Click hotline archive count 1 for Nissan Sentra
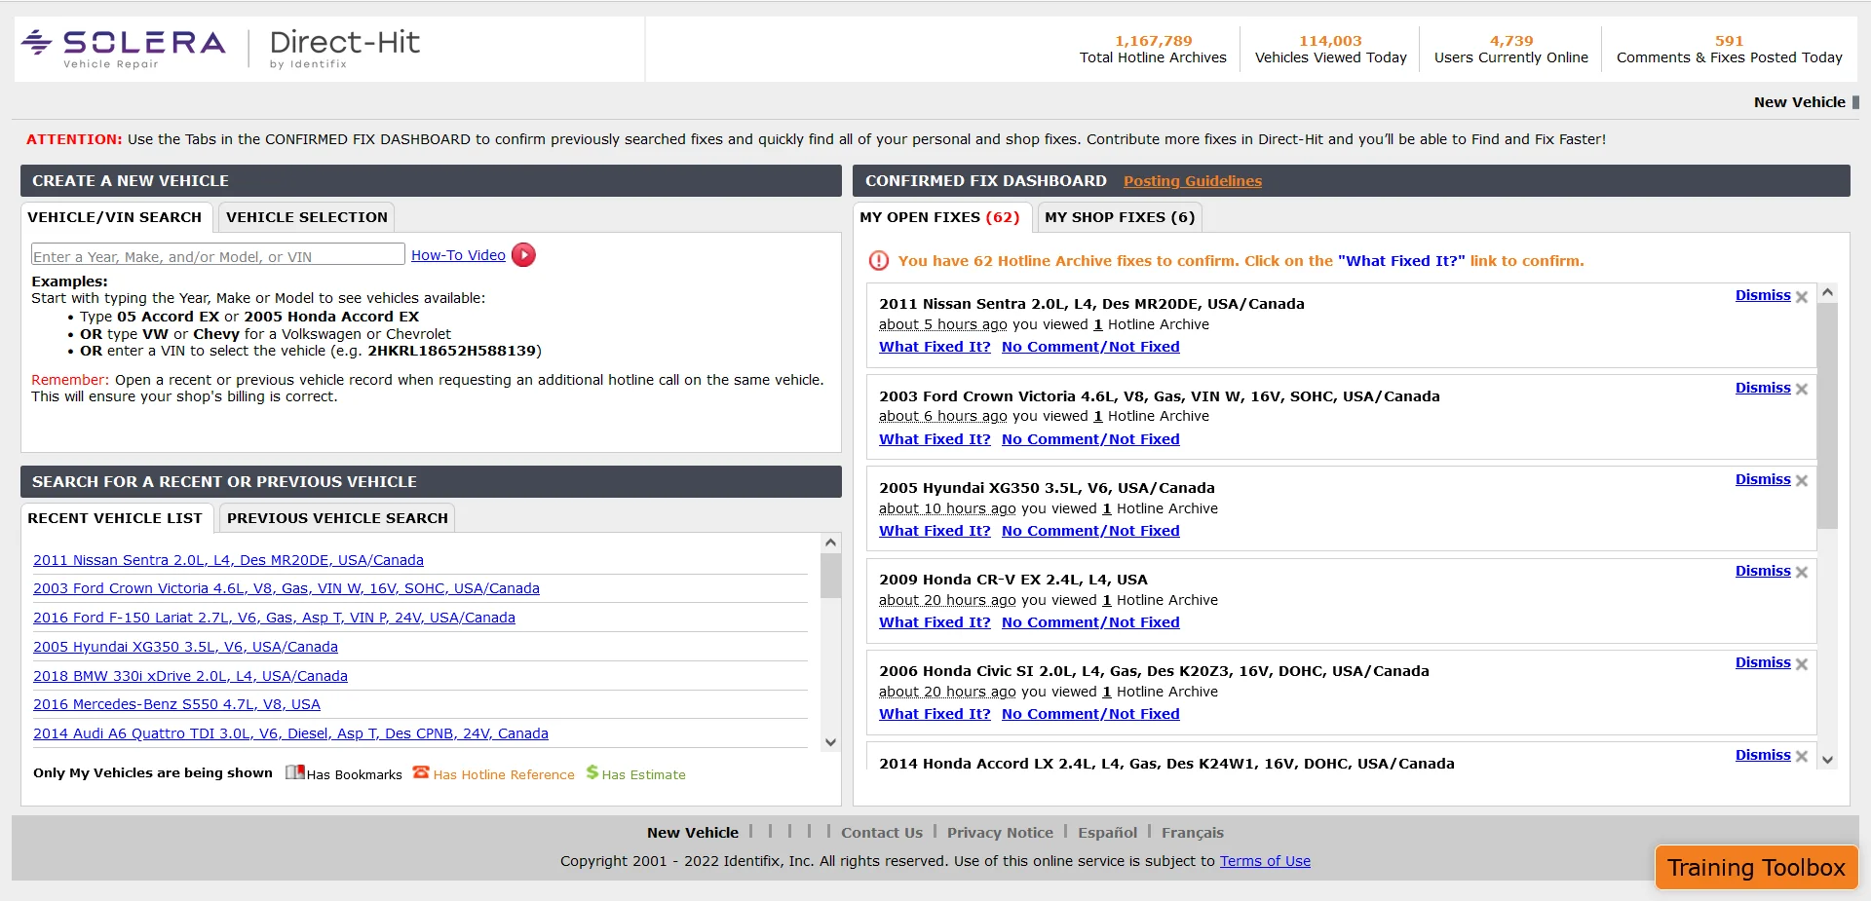 1097,324
